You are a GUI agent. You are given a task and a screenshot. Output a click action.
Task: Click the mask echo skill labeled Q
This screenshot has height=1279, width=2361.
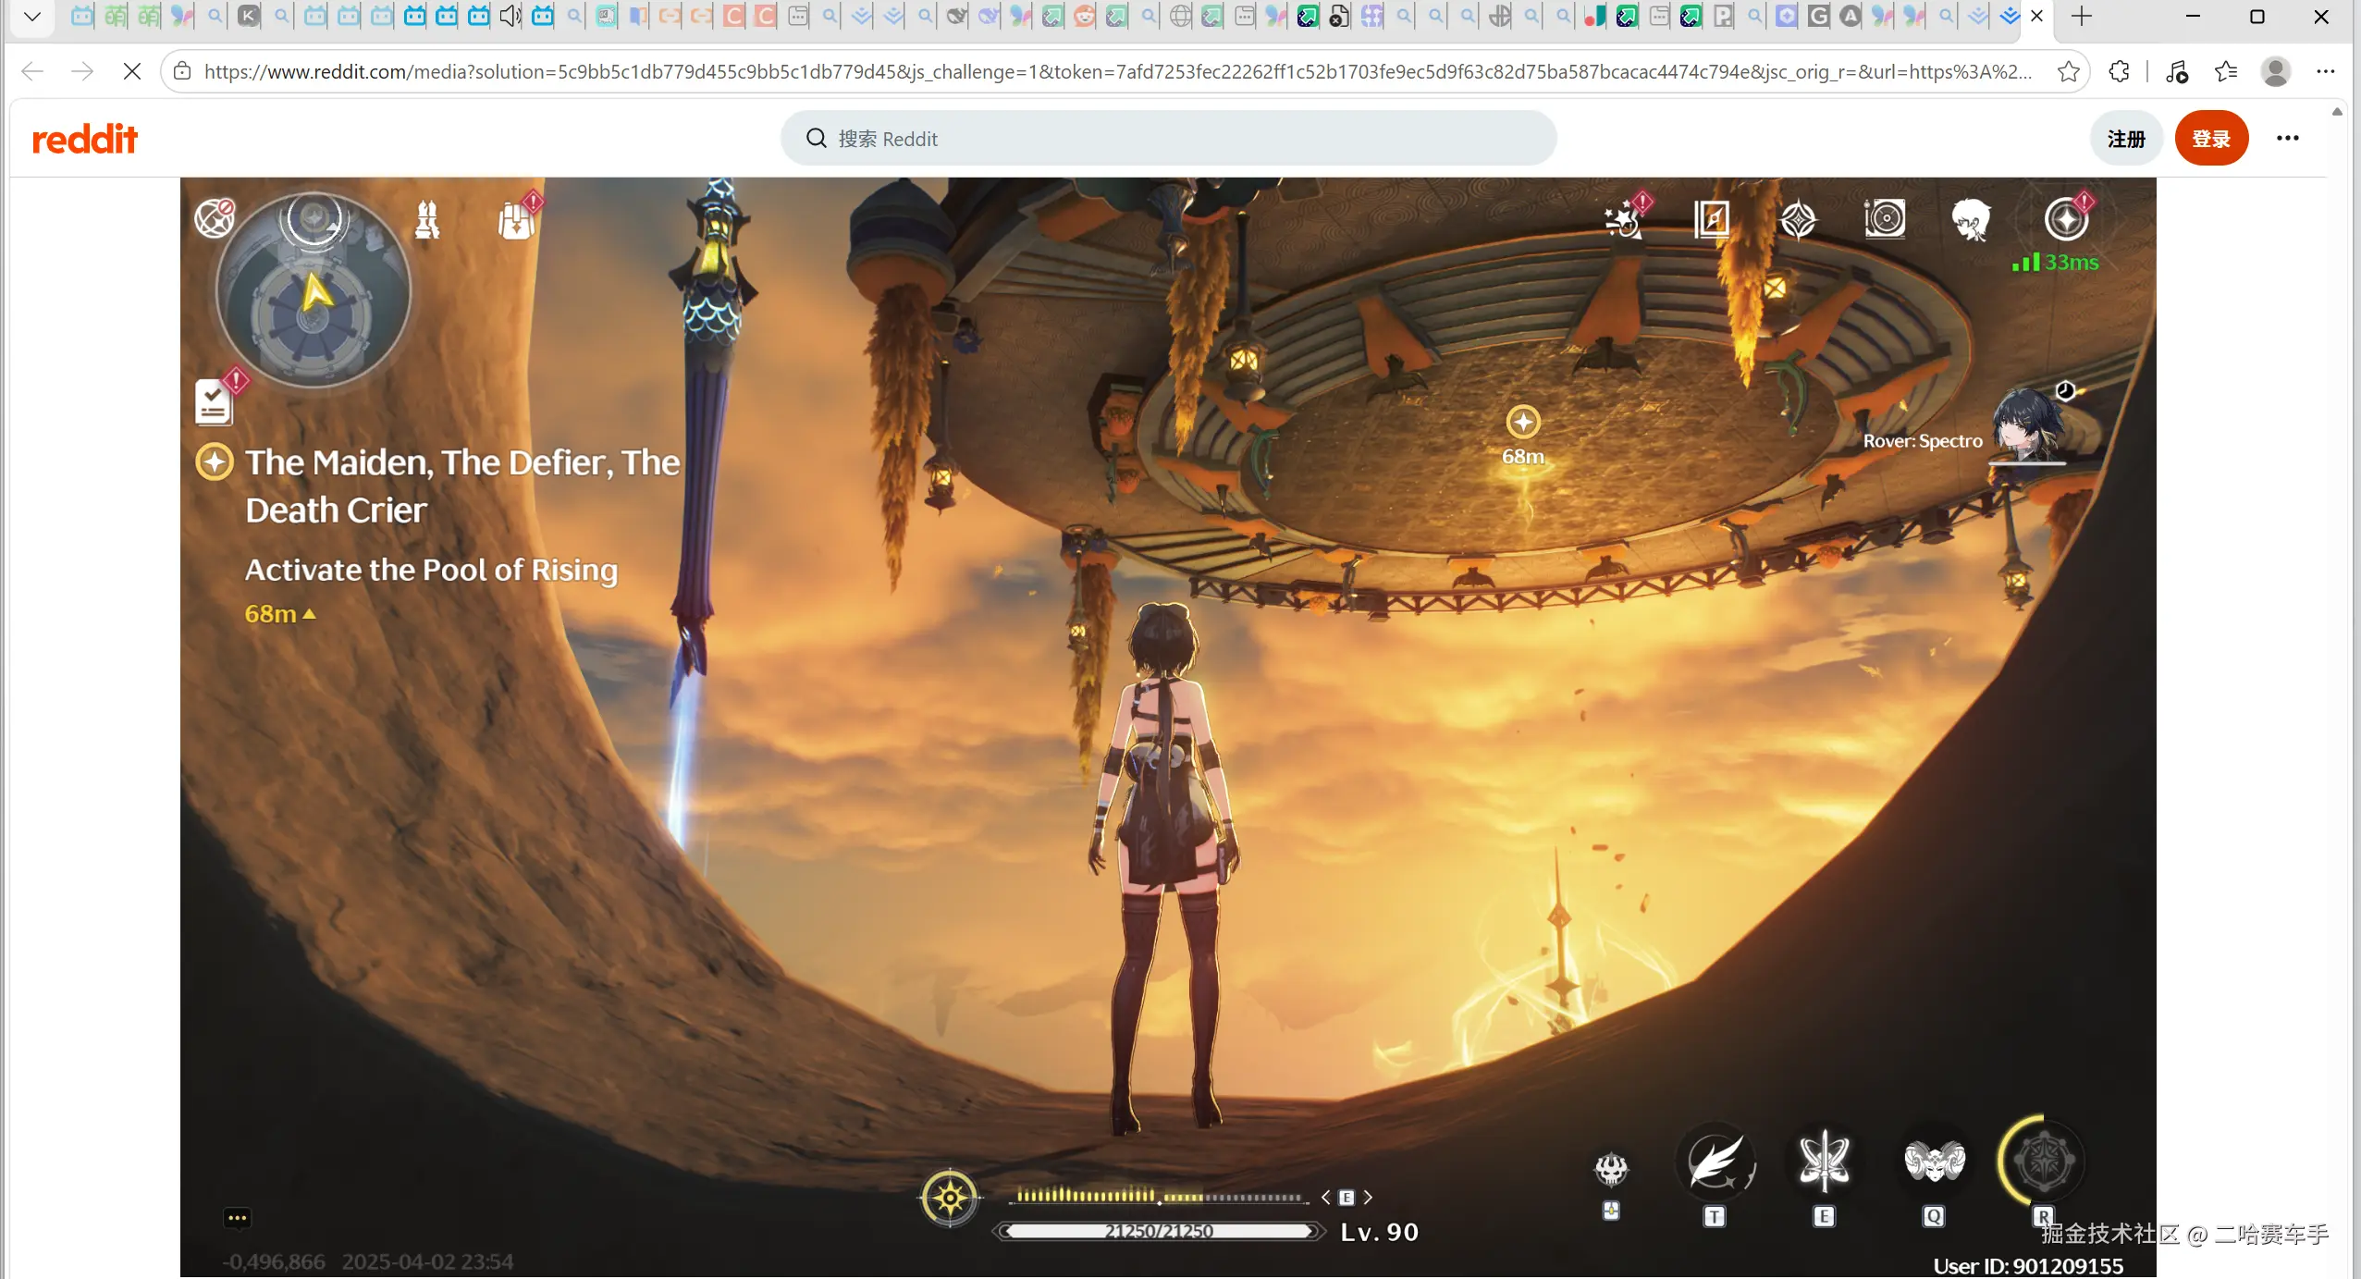tap(1934, 1162)
